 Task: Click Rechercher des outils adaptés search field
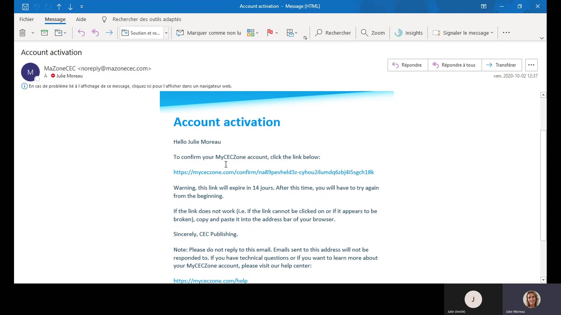pos(147,19)
